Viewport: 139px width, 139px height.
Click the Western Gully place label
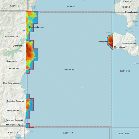pos(105,42)
